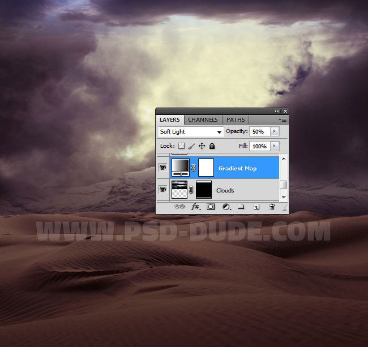The image size is (368, 347).
Task: Switch to the Channels tab
Action: coord(203,120)
